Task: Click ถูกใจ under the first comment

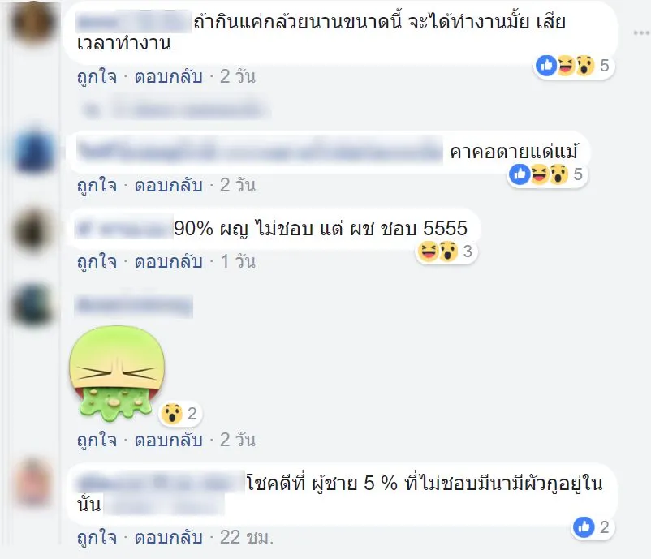Action: pos(97,76)
